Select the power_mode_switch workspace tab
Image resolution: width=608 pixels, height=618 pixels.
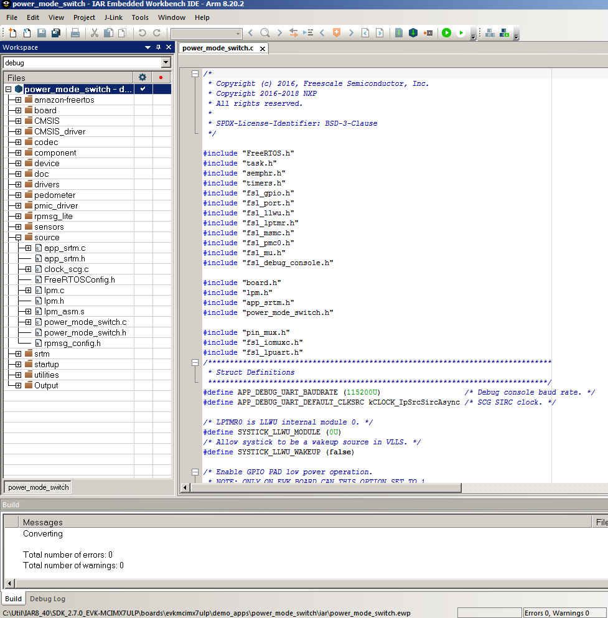pyautogui.click(x=38, y=487)
